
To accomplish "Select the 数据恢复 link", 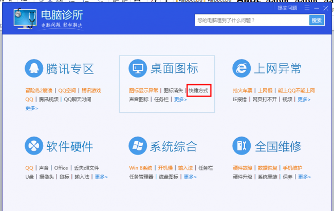I will coord(268,168).
